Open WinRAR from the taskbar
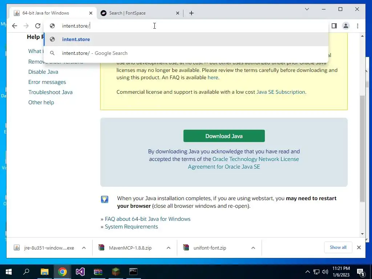The width and height of the screenshot is (372, 279). 98,272
